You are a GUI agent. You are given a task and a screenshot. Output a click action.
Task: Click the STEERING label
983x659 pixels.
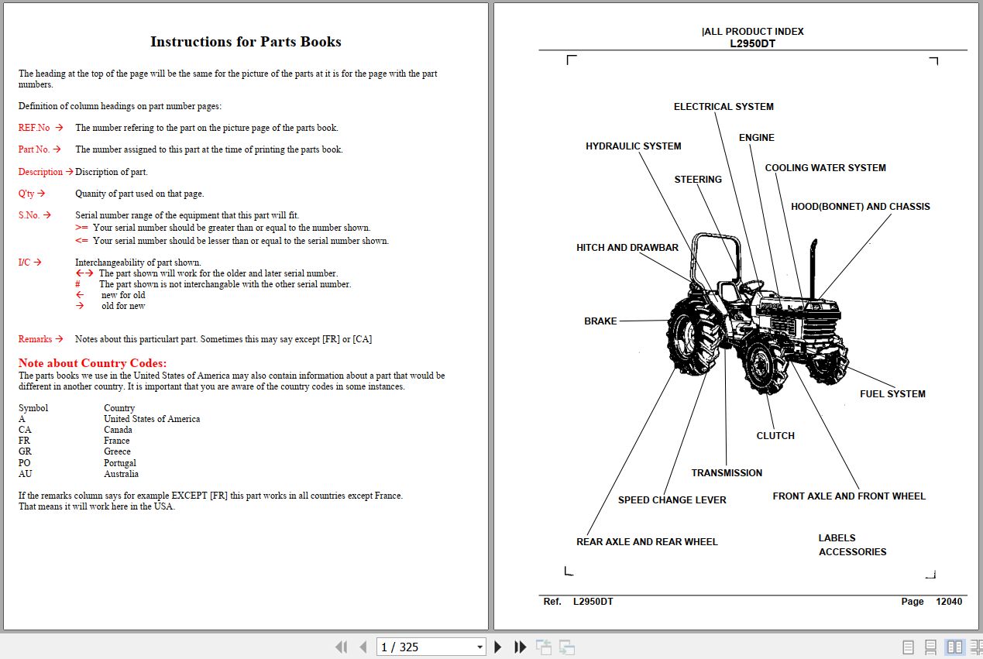[697, 180]
